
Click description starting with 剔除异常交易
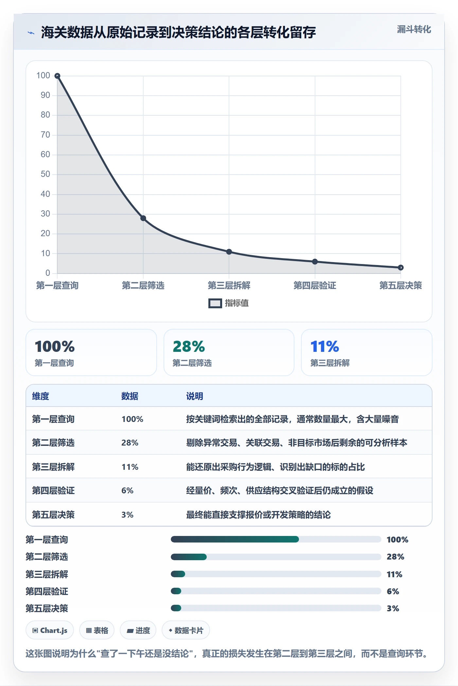(297, 443)
